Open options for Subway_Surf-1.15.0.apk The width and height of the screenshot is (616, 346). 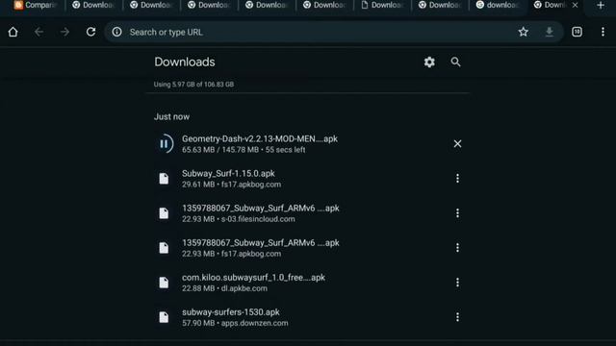(457, 179)
